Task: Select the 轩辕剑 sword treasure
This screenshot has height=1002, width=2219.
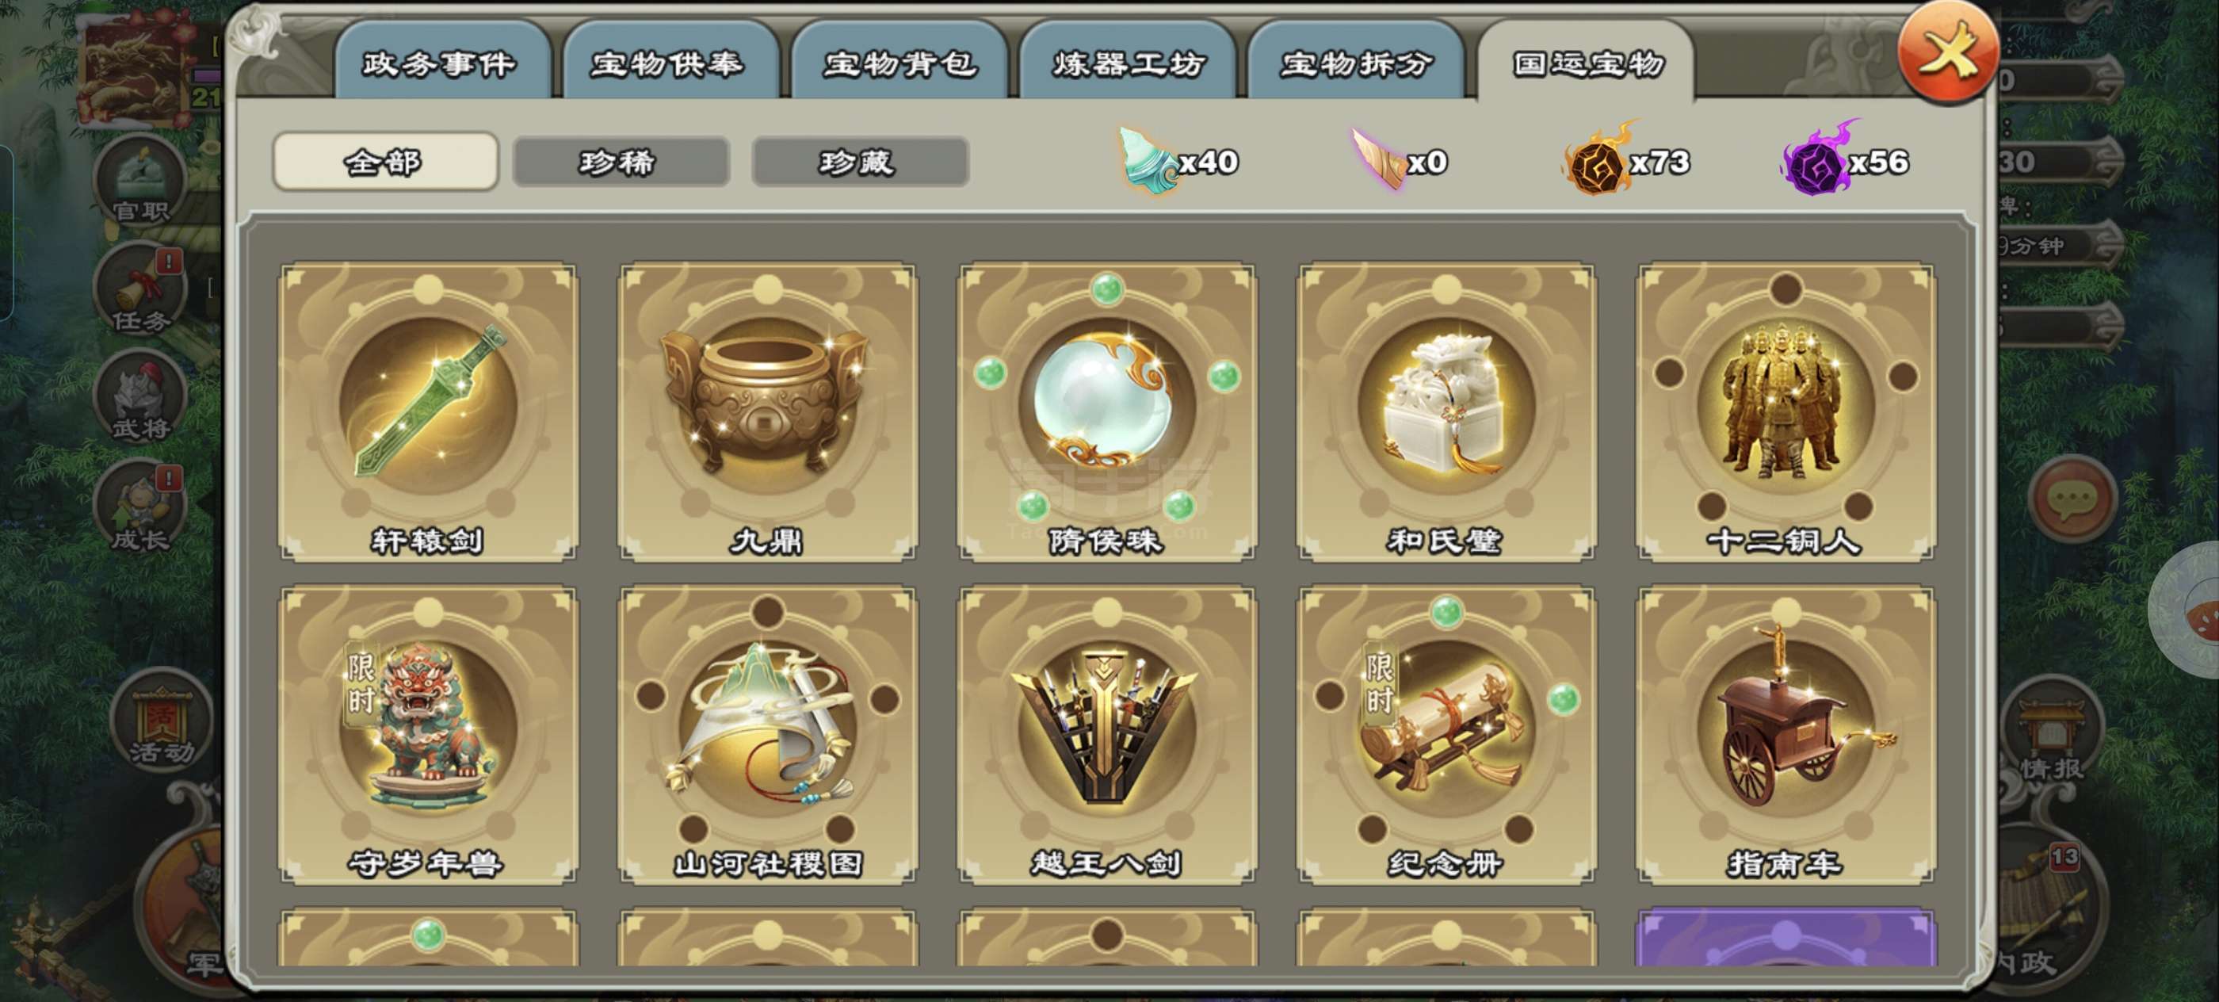Action: (x=427, y=412)
